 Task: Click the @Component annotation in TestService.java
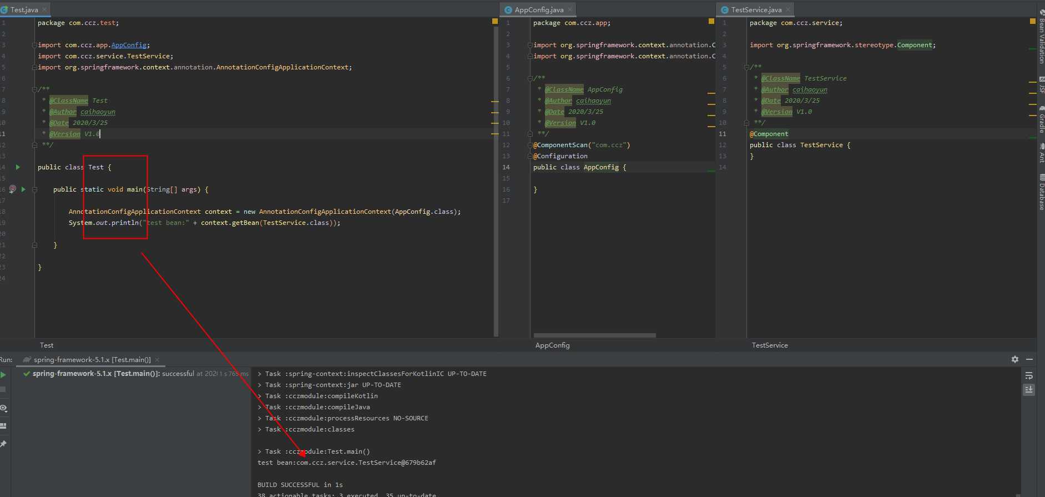(x=769, y=134)
